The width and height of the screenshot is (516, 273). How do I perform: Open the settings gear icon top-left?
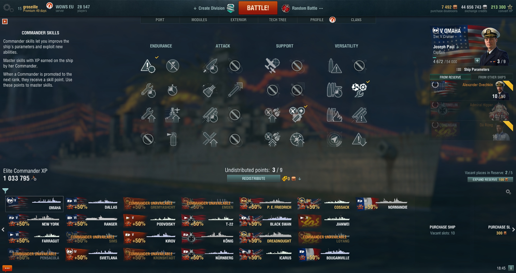pyautogui.click(x=8, y=8)
